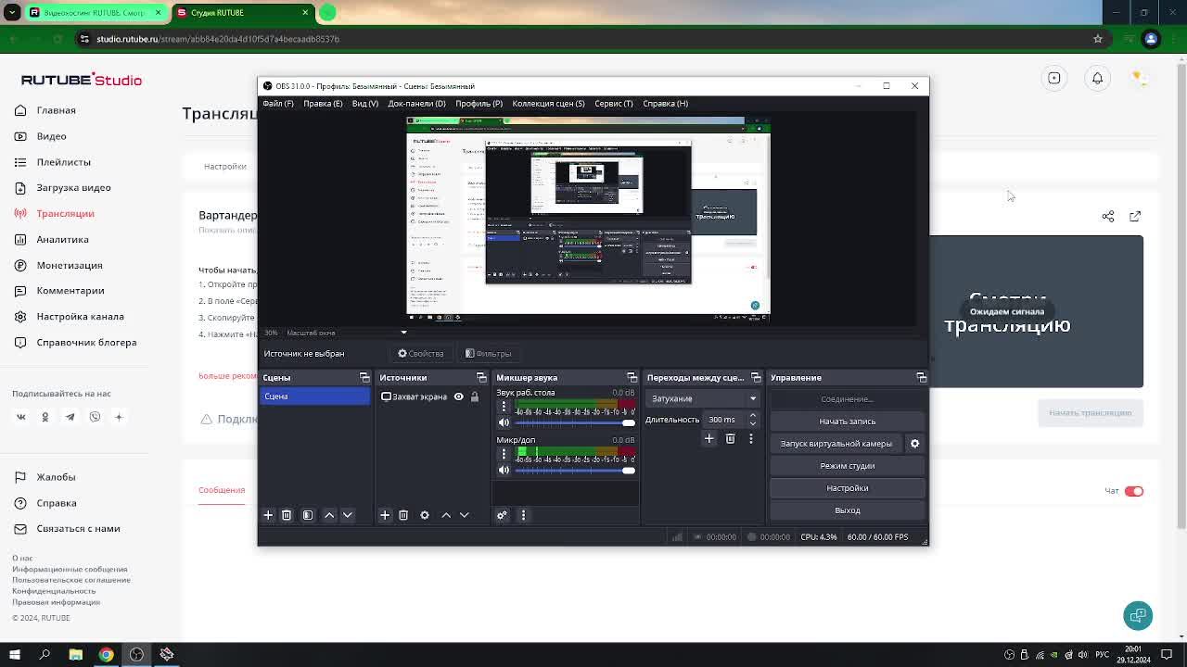Open Затухание transition dropdown

click(x=704, y=398)
